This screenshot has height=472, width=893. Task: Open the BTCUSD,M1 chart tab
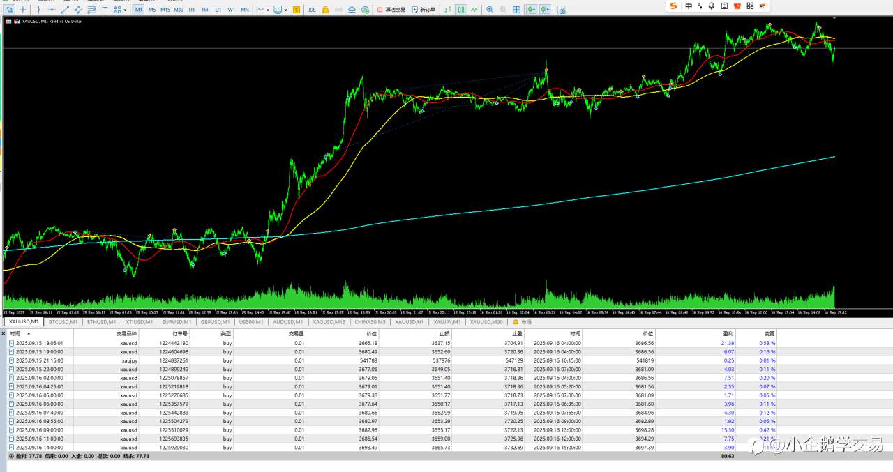coord(63,322)
